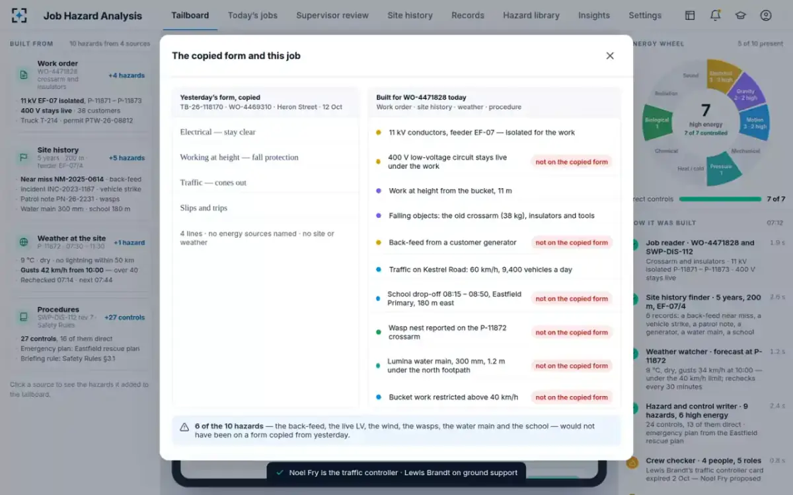The height and width of the screenshot is (495, 793).
Task: Click the Noel Fry traffic controller toast message
Action: pos(397,473)
